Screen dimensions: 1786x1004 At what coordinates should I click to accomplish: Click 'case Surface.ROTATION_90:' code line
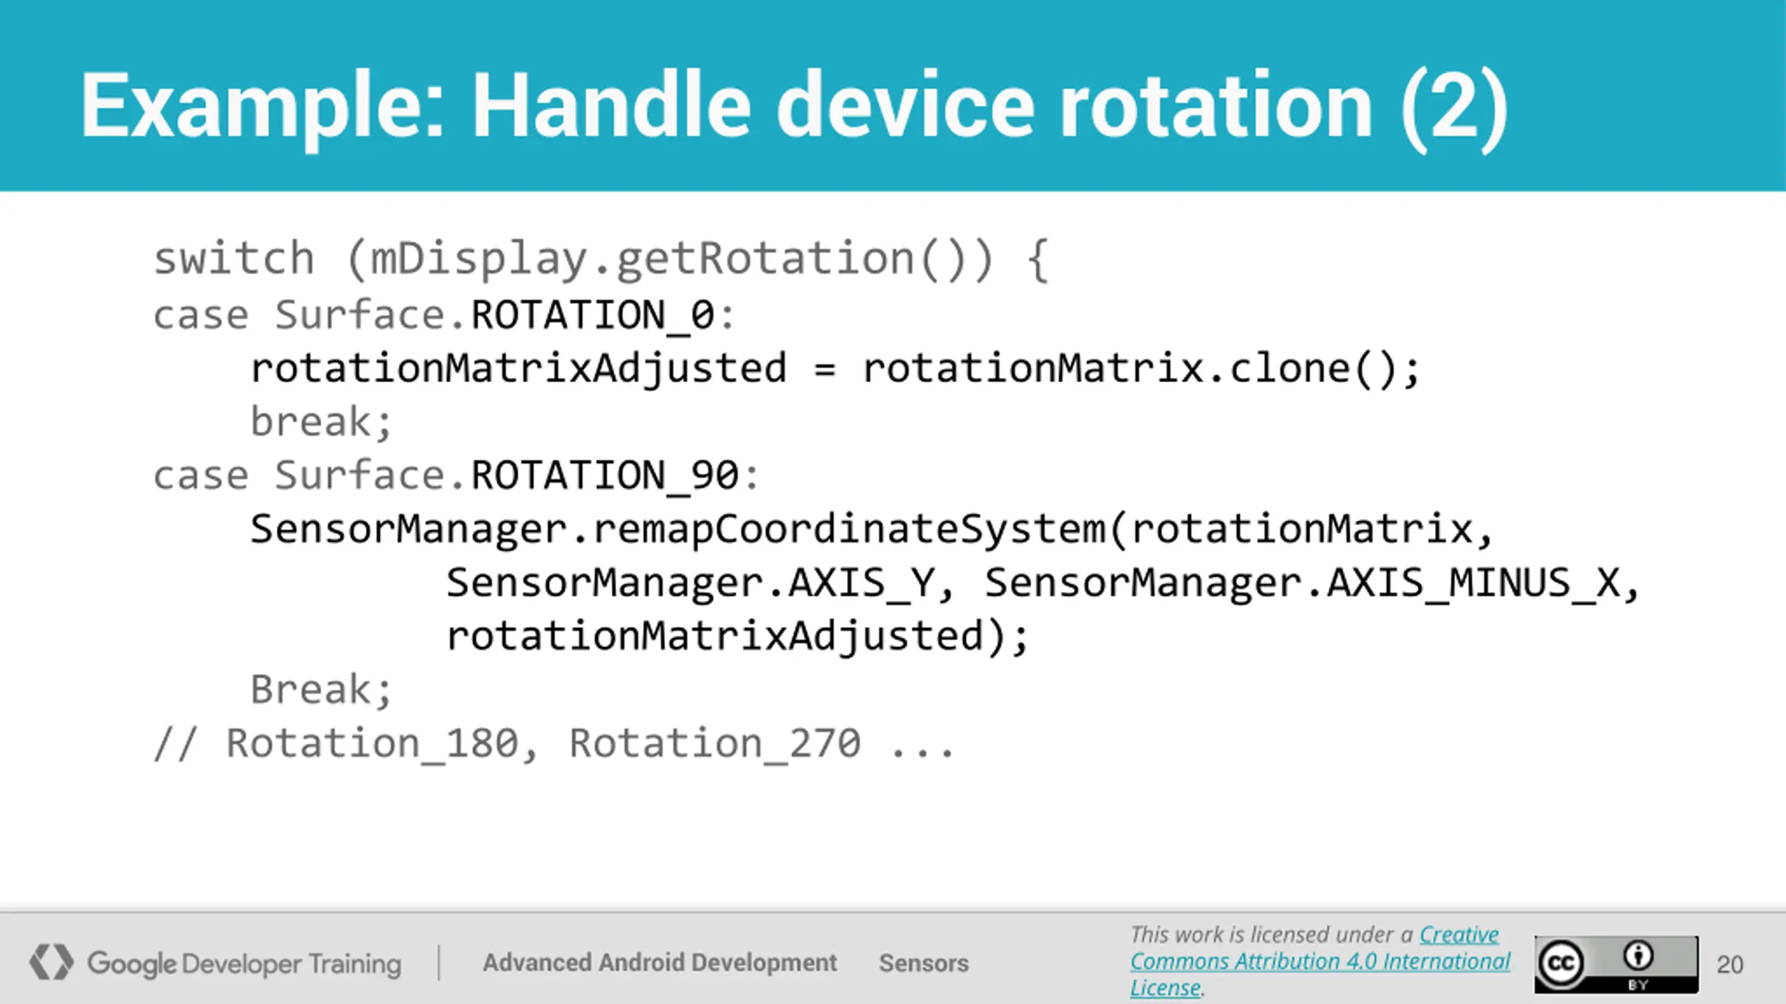point(456,476)
